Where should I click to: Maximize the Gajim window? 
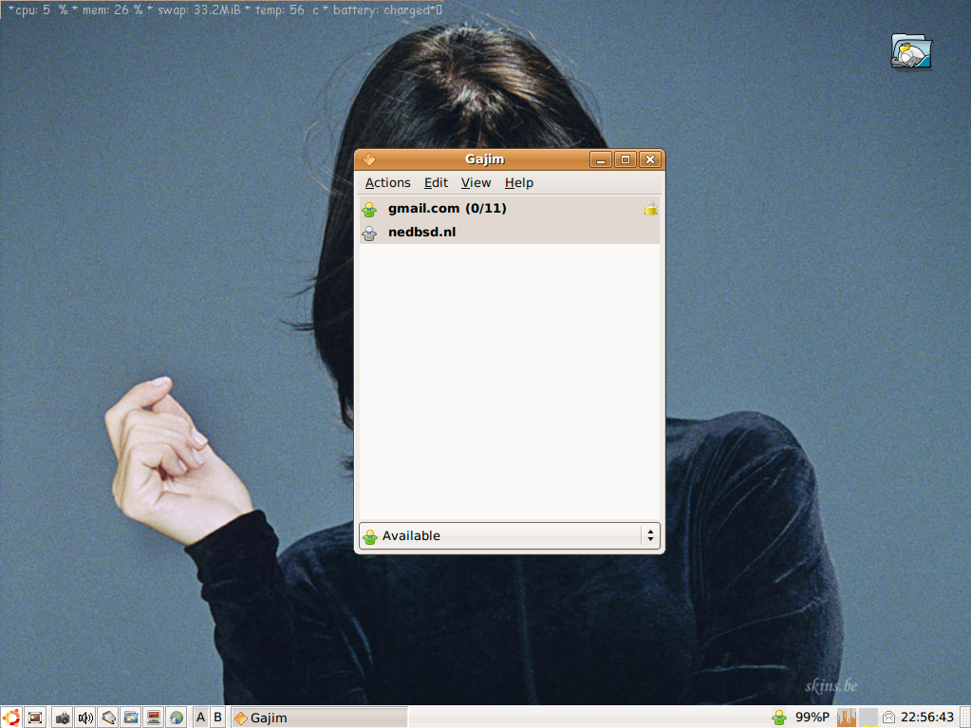tap(626, 159)
